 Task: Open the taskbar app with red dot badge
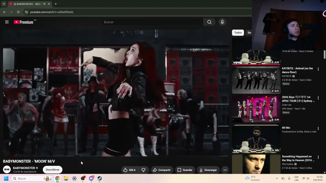(x=83, y=178)
